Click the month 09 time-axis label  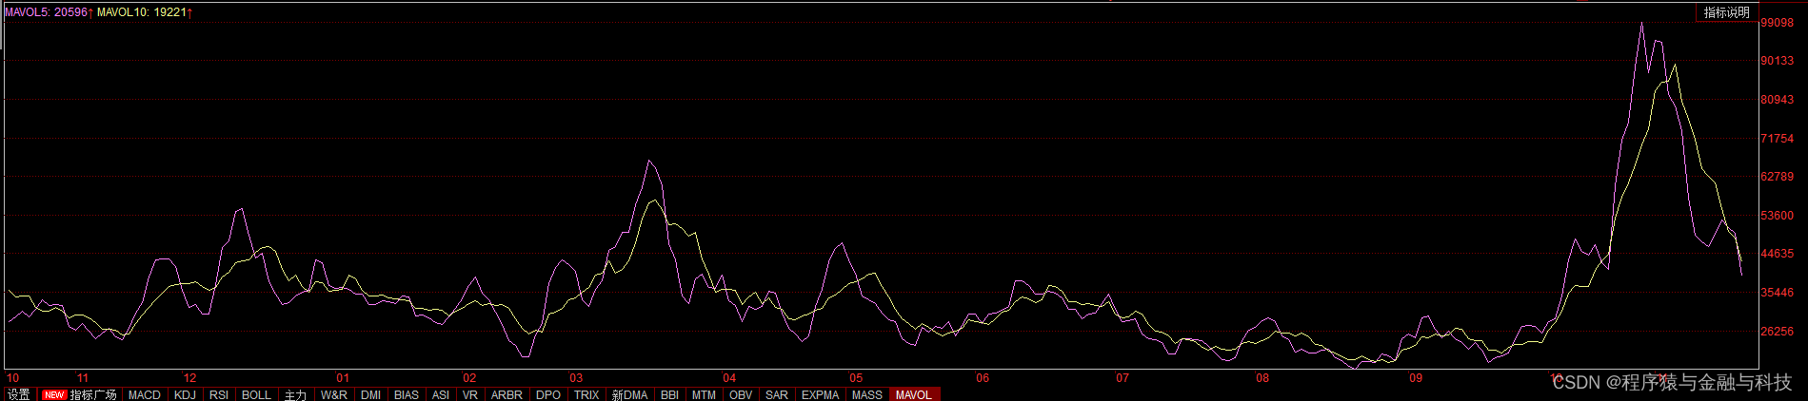1416,378
